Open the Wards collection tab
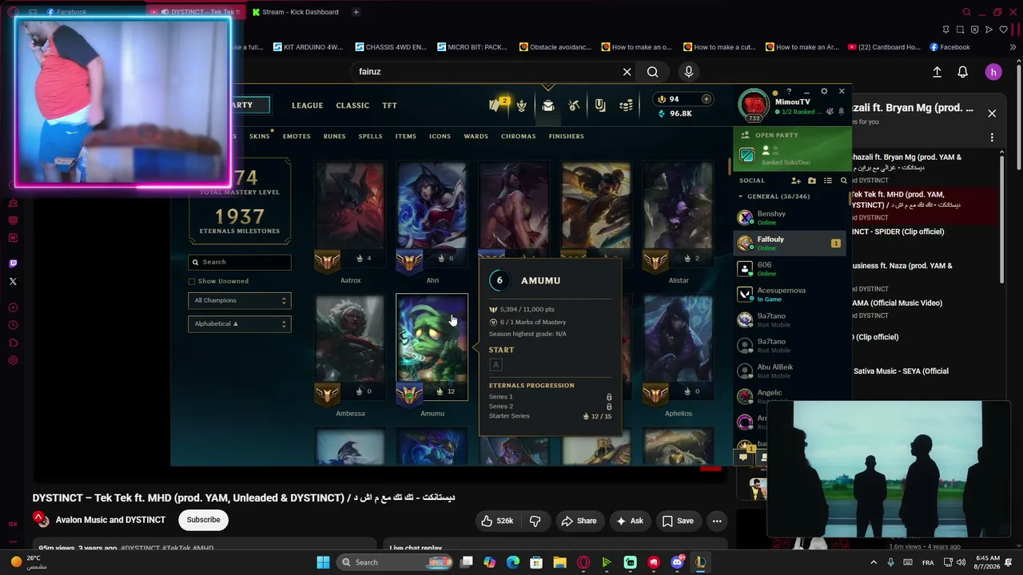 (476, 137)
